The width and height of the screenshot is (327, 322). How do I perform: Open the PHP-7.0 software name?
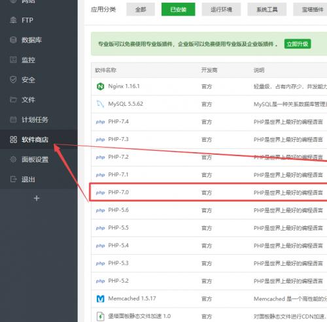[118, 193]
